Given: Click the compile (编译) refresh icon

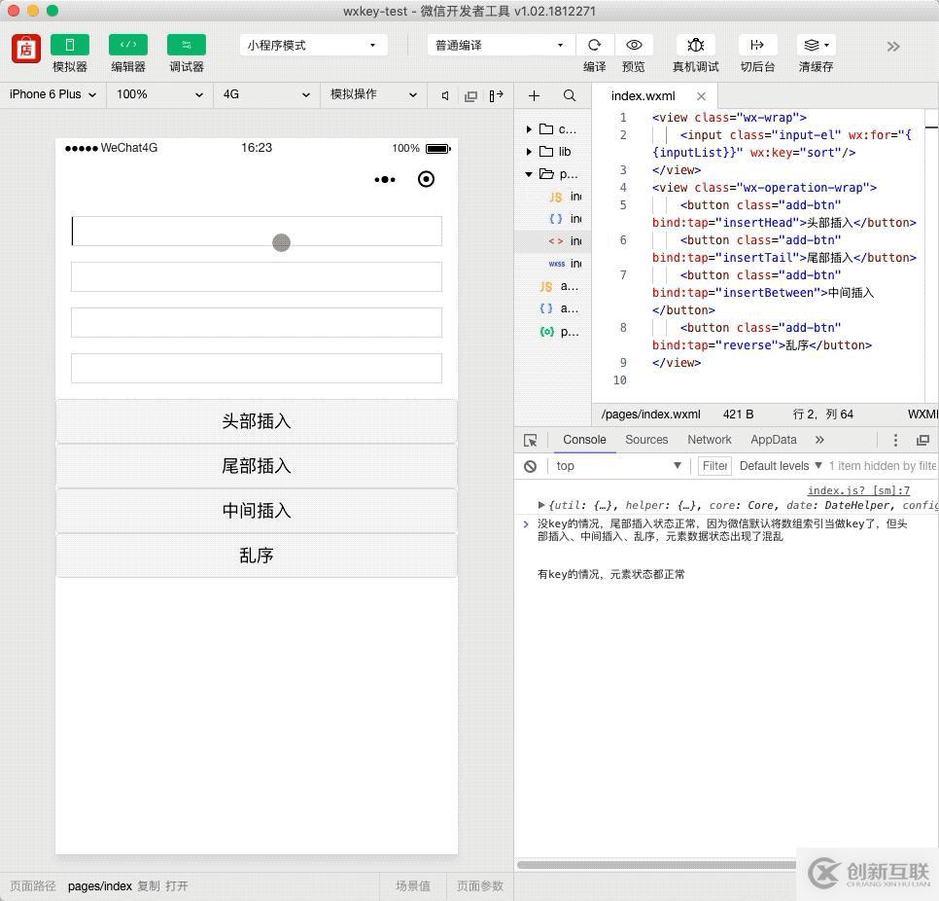Looking at the screenshot, I should [x=594, y=45].
